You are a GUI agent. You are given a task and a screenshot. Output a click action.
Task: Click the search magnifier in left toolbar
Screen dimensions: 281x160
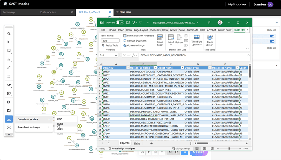pyautogui.click(x=9, y=33)
